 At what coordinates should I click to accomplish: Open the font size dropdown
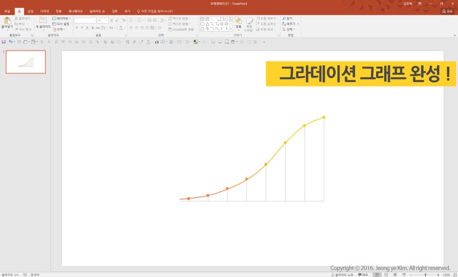pyautogui.click(x=106, y=20)
